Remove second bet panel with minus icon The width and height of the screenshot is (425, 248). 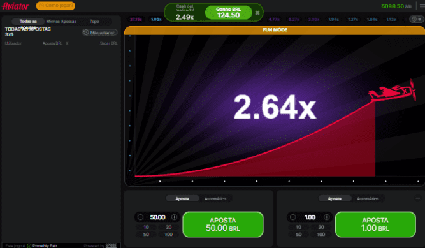pyautogui.click(x=418, y=198)
